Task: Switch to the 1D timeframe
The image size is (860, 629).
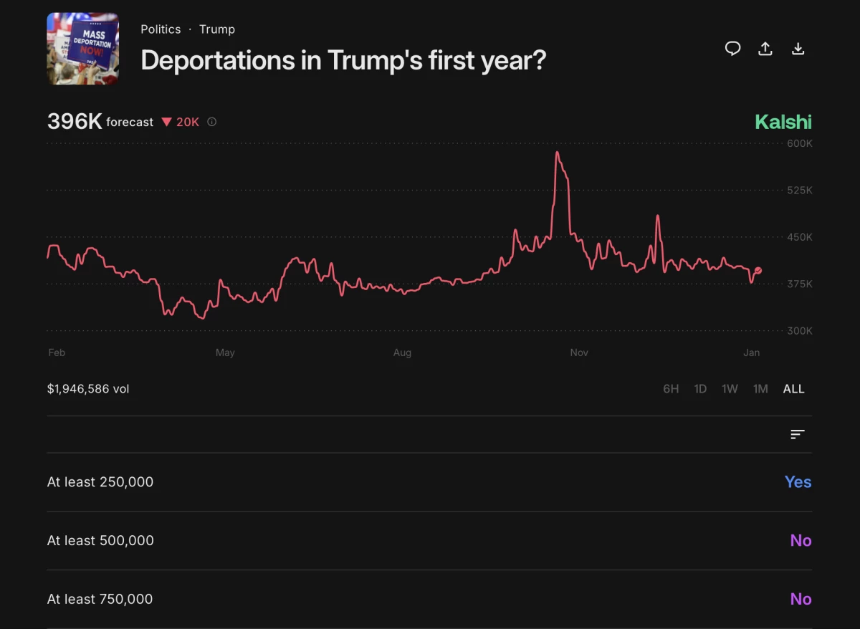Action: click(700, 388)
